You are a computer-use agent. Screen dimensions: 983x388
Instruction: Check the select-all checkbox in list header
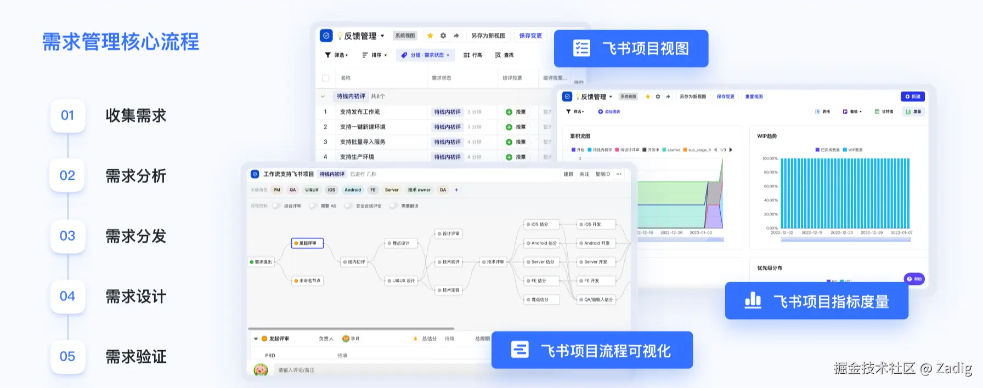point(325,78)
